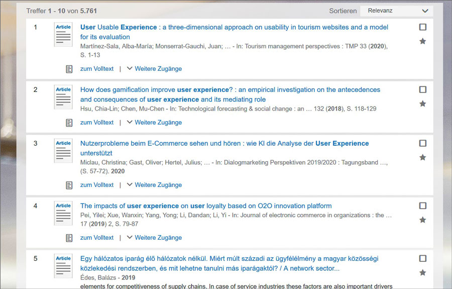Click the Article icon of result 4
The image size is (452, 289).
point(63,214)
